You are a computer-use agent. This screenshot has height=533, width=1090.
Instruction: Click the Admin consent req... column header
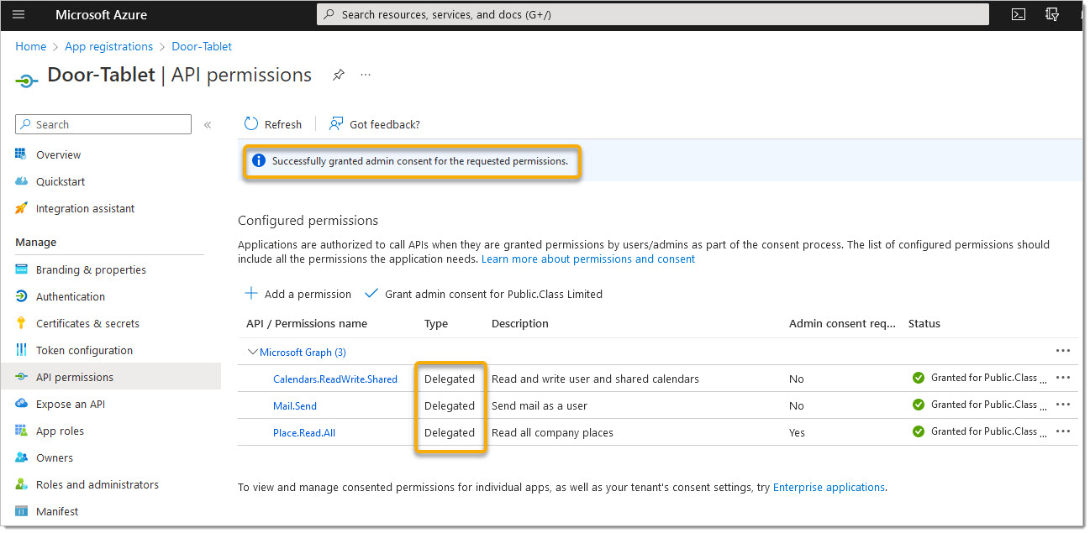click(842, 323)
